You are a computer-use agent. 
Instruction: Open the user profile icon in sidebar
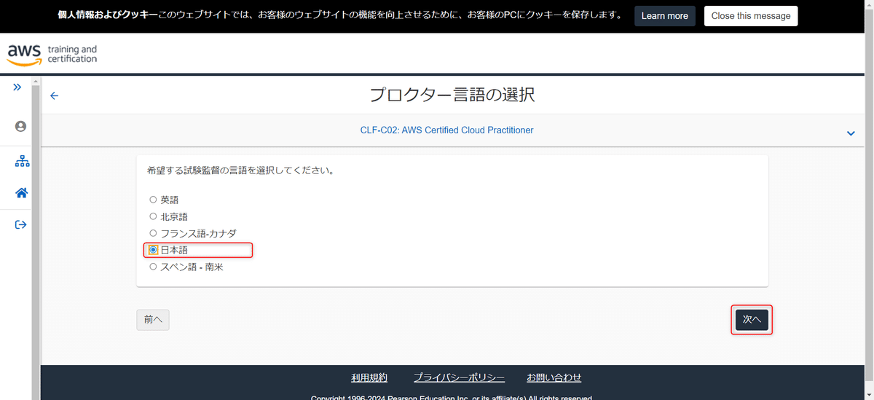(20, 126)
